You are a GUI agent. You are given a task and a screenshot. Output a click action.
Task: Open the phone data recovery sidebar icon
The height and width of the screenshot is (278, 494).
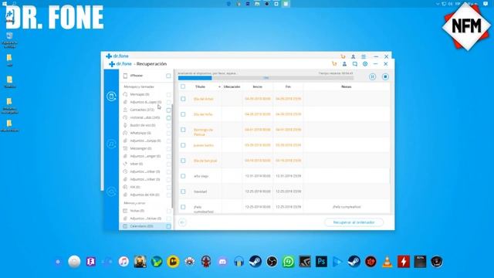click(x=111, y=96)
